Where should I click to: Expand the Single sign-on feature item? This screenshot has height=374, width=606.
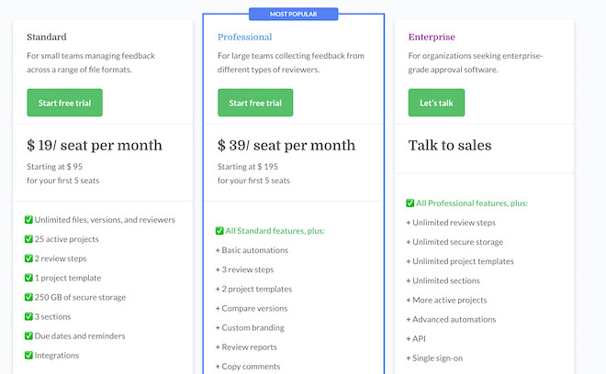coord(439,357)
